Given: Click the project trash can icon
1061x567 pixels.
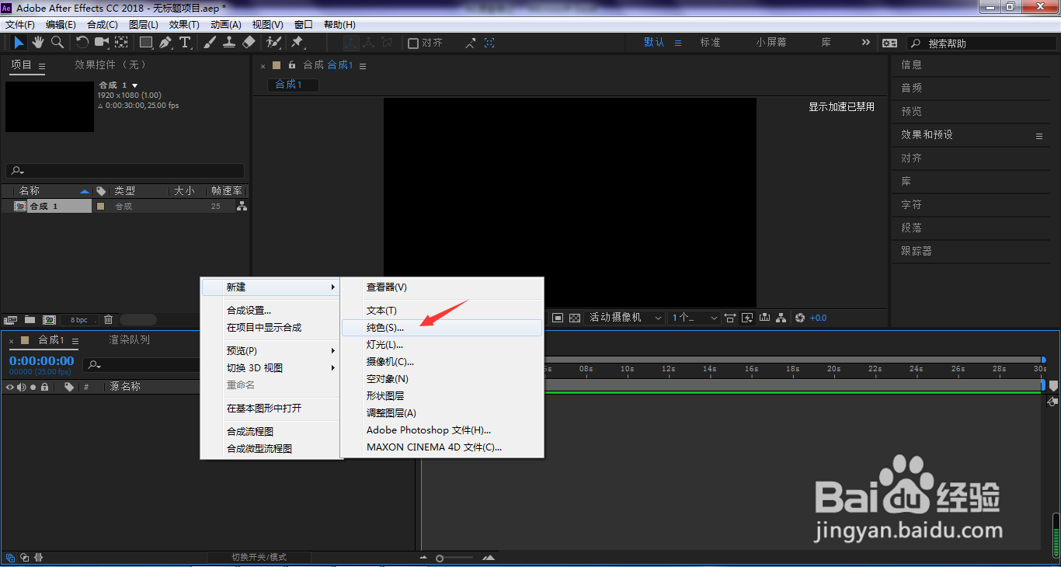Looking at the screenshot, I should (x=108, y=318).
